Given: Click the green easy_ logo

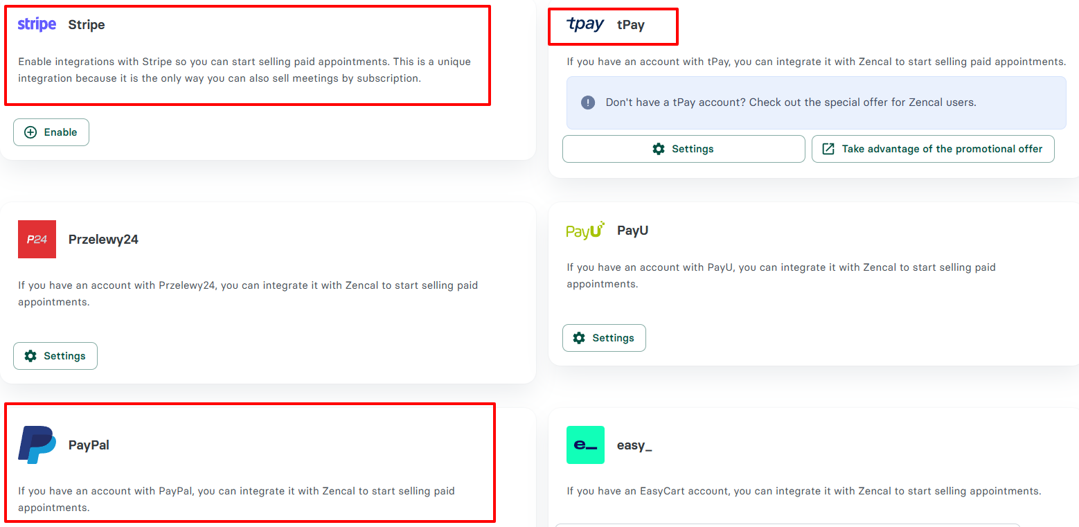Looking at the screenshot, I should click(585, 445).
